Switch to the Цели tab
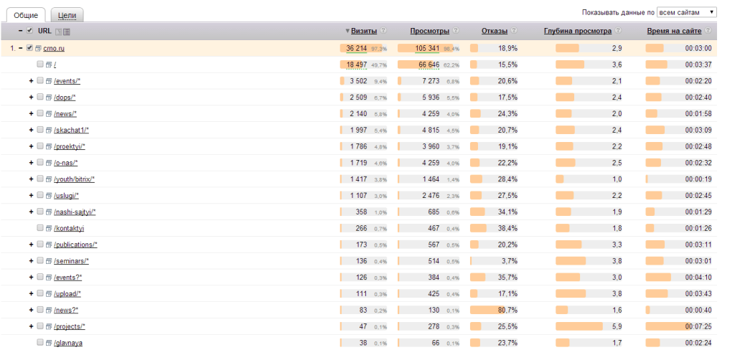This screenshot has height=350, width=735. (67, 14)
